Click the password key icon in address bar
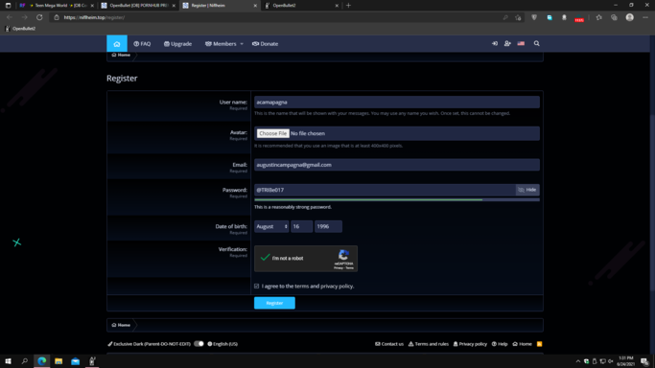655x368 pixels. pyautogui.click(x=505, y=17)
